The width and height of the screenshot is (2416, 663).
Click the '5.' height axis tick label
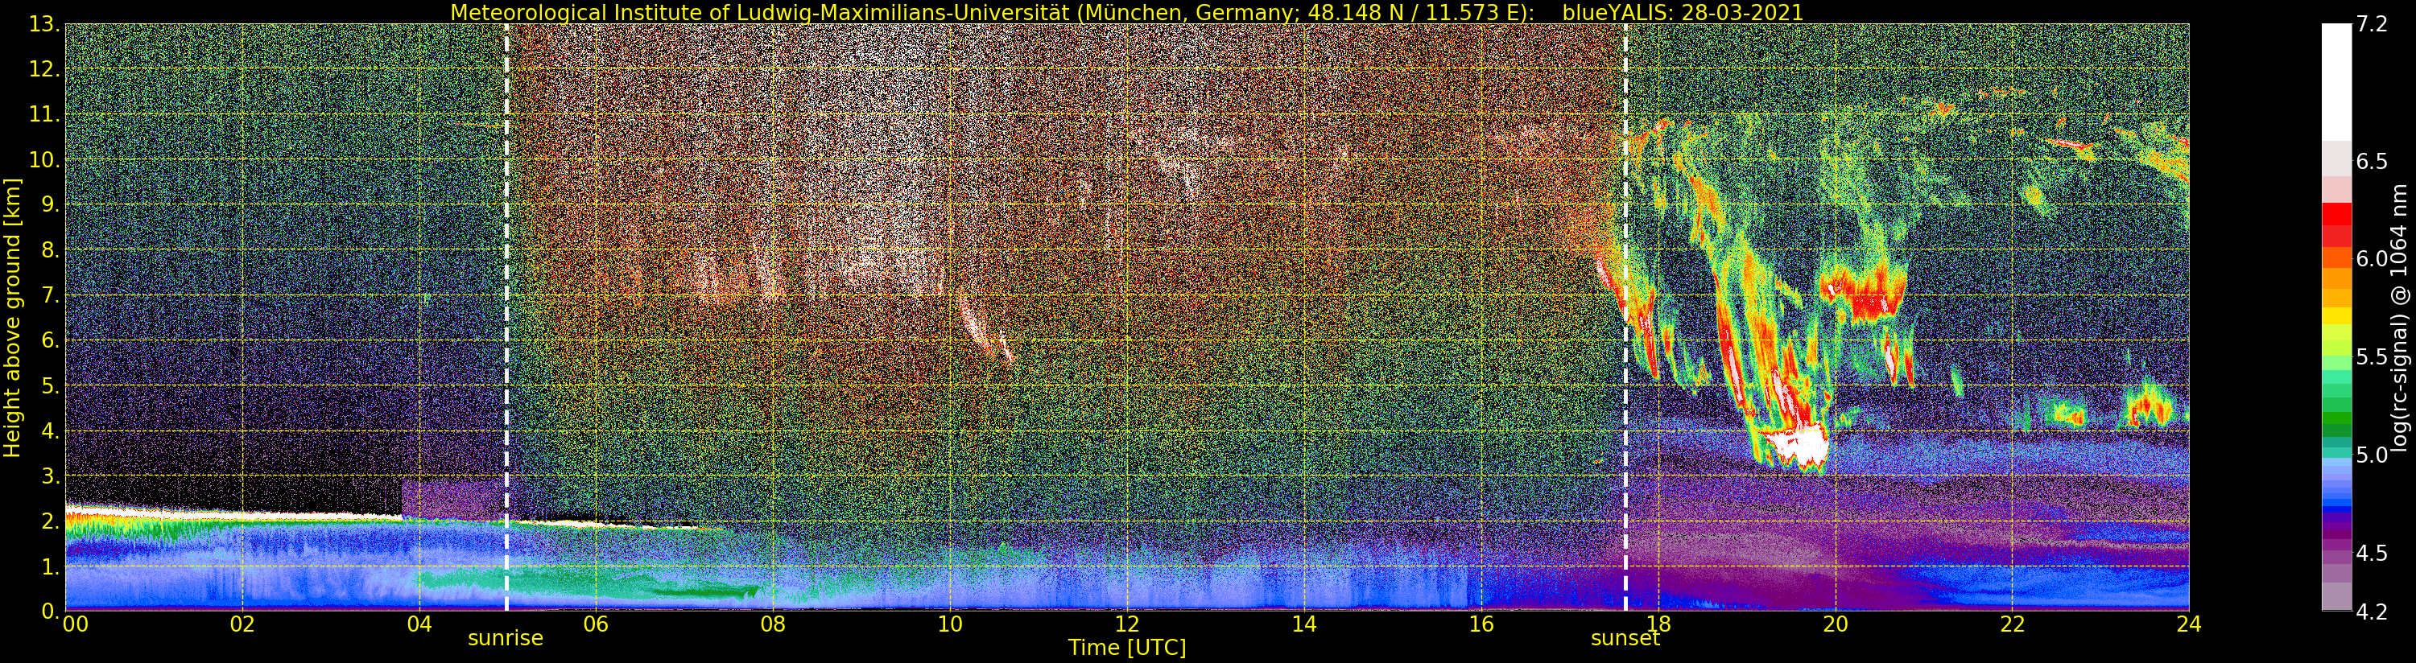tap(51, 385)
